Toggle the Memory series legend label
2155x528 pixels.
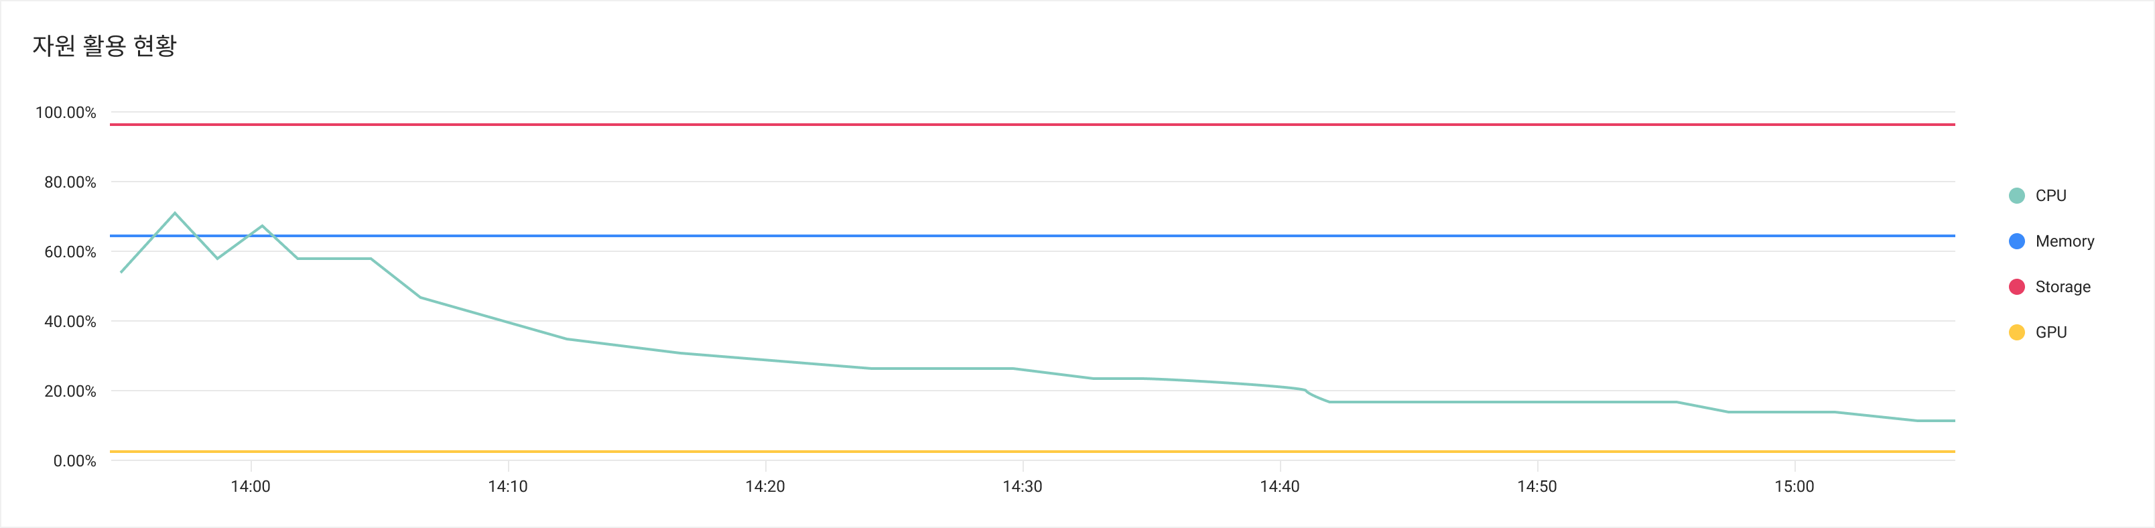[x=2064, y=241]
